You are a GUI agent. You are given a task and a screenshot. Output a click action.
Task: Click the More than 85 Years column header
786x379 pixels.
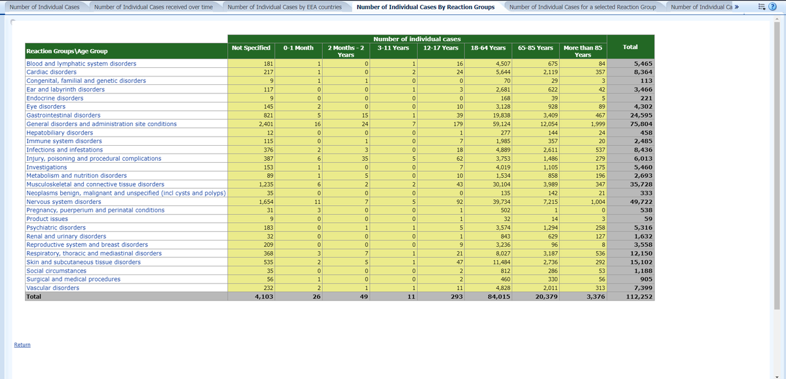583,51
